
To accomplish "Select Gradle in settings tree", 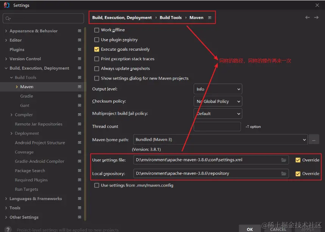I will 27,96.
